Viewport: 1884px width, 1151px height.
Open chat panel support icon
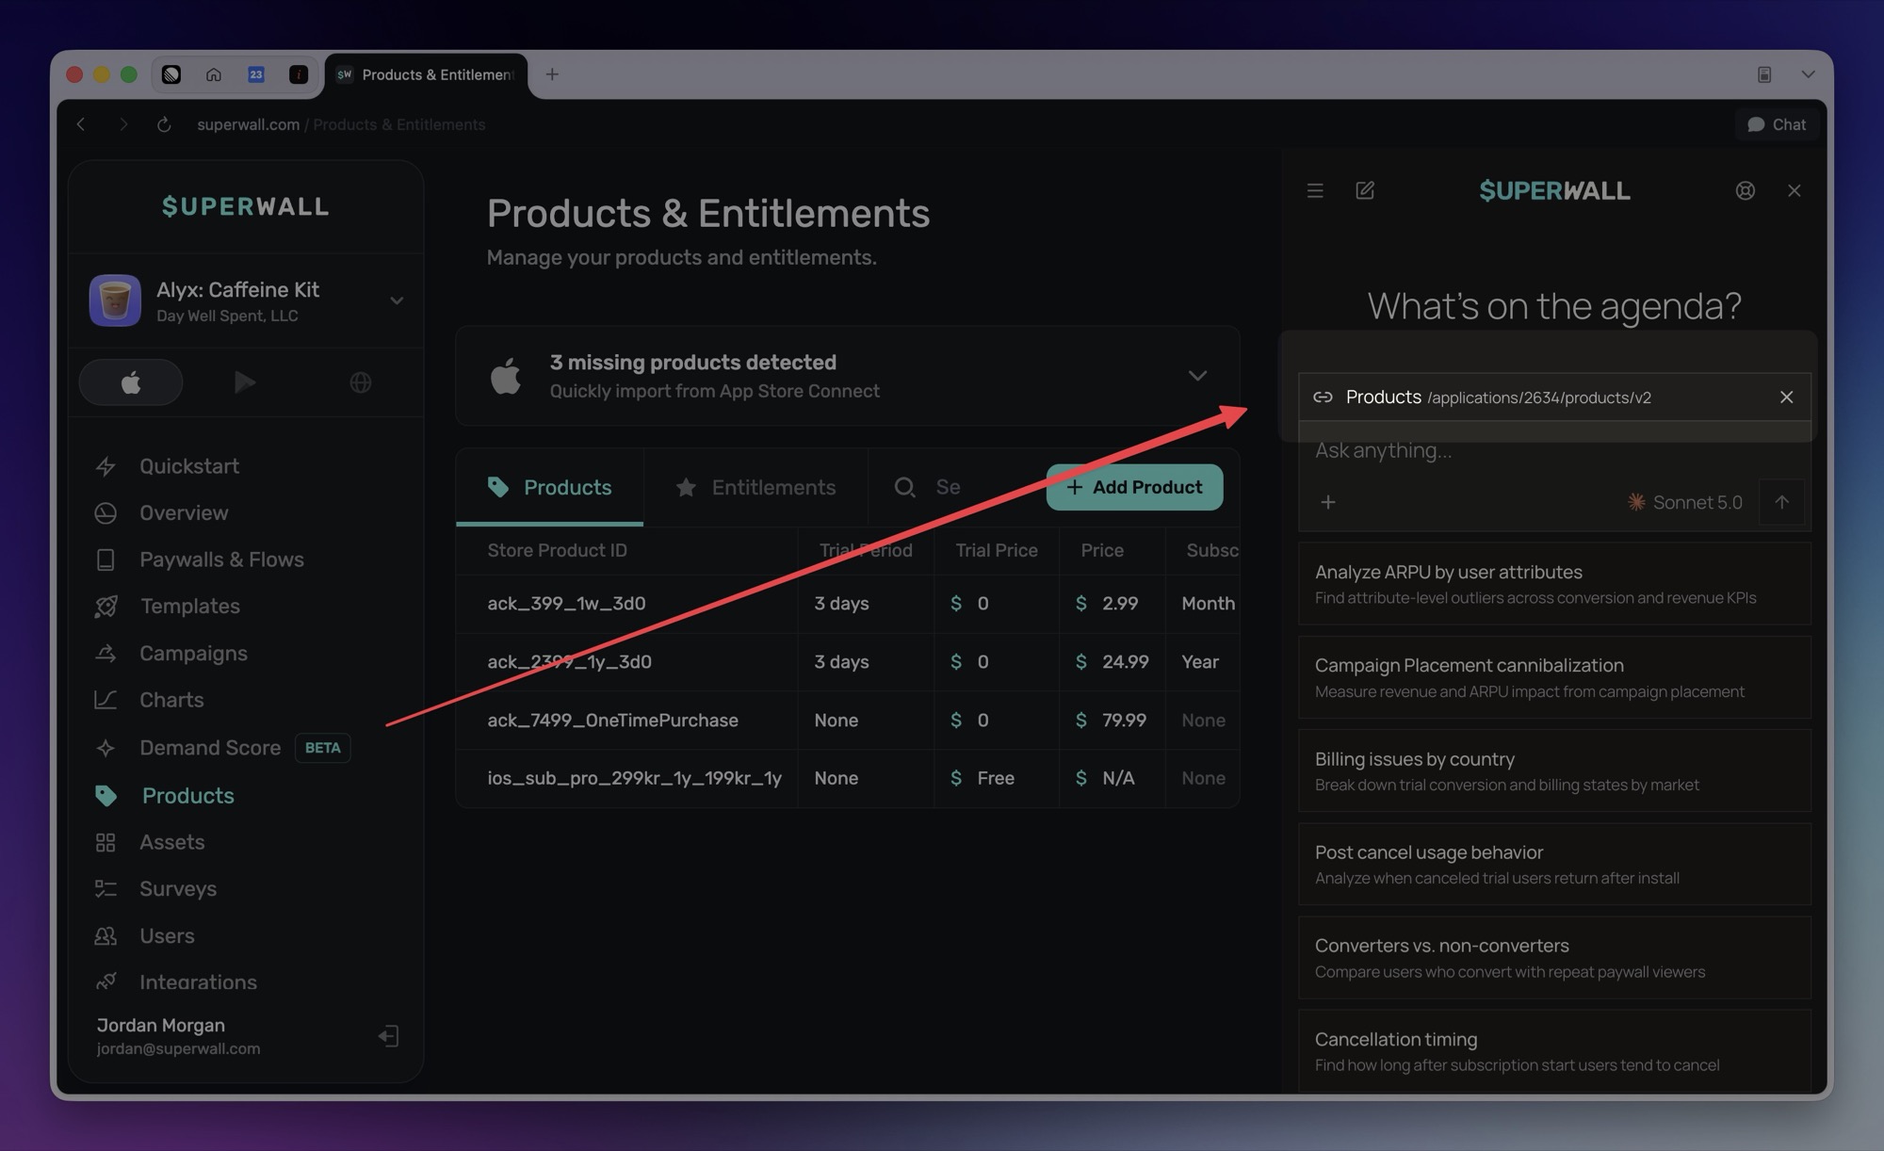point(1745,190)
